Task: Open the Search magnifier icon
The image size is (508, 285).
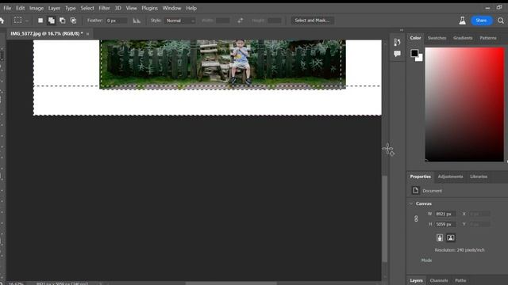Action: [x=501, y=21]
